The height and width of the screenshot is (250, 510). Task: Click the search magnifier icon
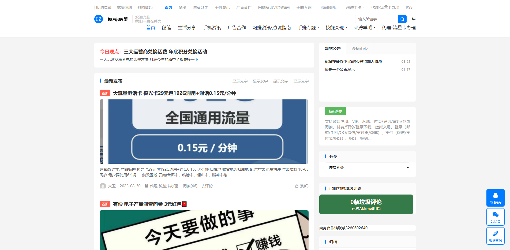tap(402, 19)
